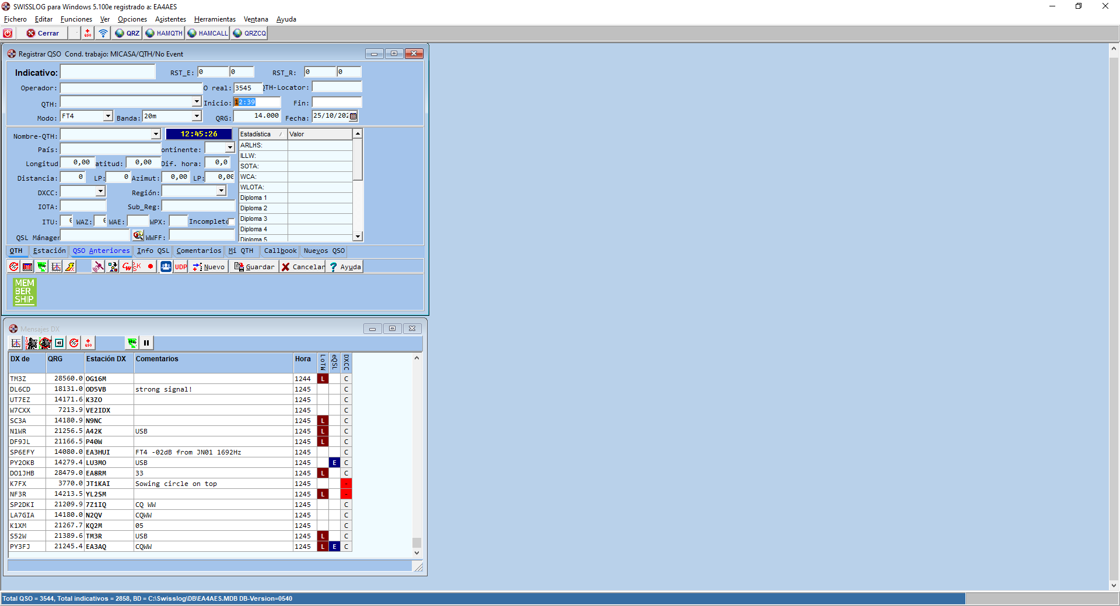The height and width of the screenshot is (606, 1120).
Task: Open the Herramientas menu
Action: 215,19
